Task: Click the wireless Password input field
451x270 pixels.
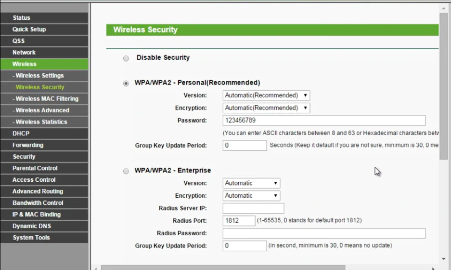Action: (324, 121)
